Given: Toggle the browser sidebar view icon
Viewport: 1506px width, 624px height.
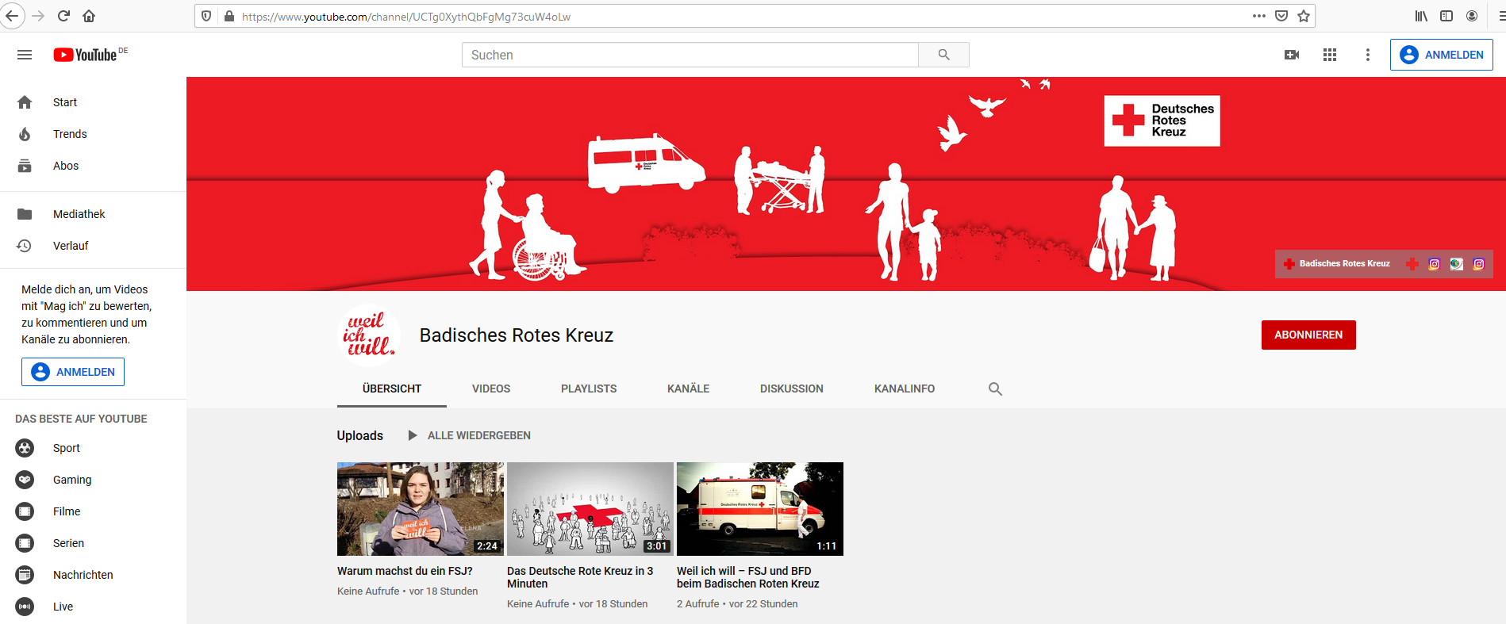Looking at the screenshot, I should (x=1446, y=16).
